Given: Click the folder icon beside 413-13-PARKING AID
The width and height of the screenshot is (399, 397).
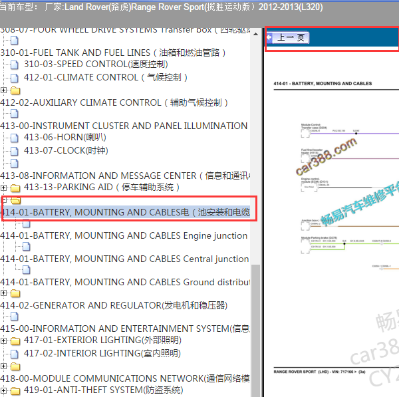Looking at the screenshot, I should (x=15, y=188).
